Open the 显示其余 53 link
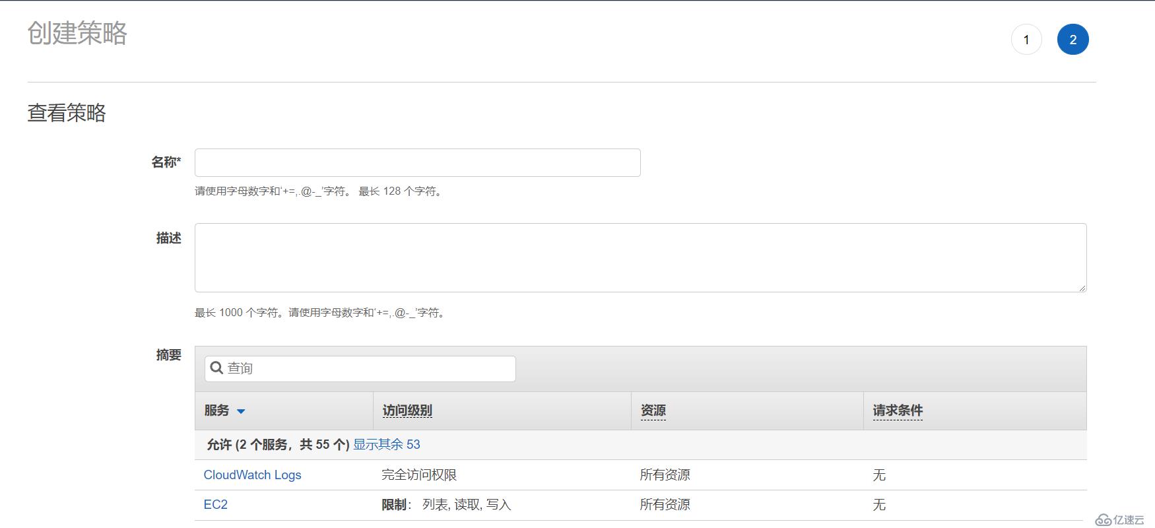 pyautogui.click(x=387, y=444)
